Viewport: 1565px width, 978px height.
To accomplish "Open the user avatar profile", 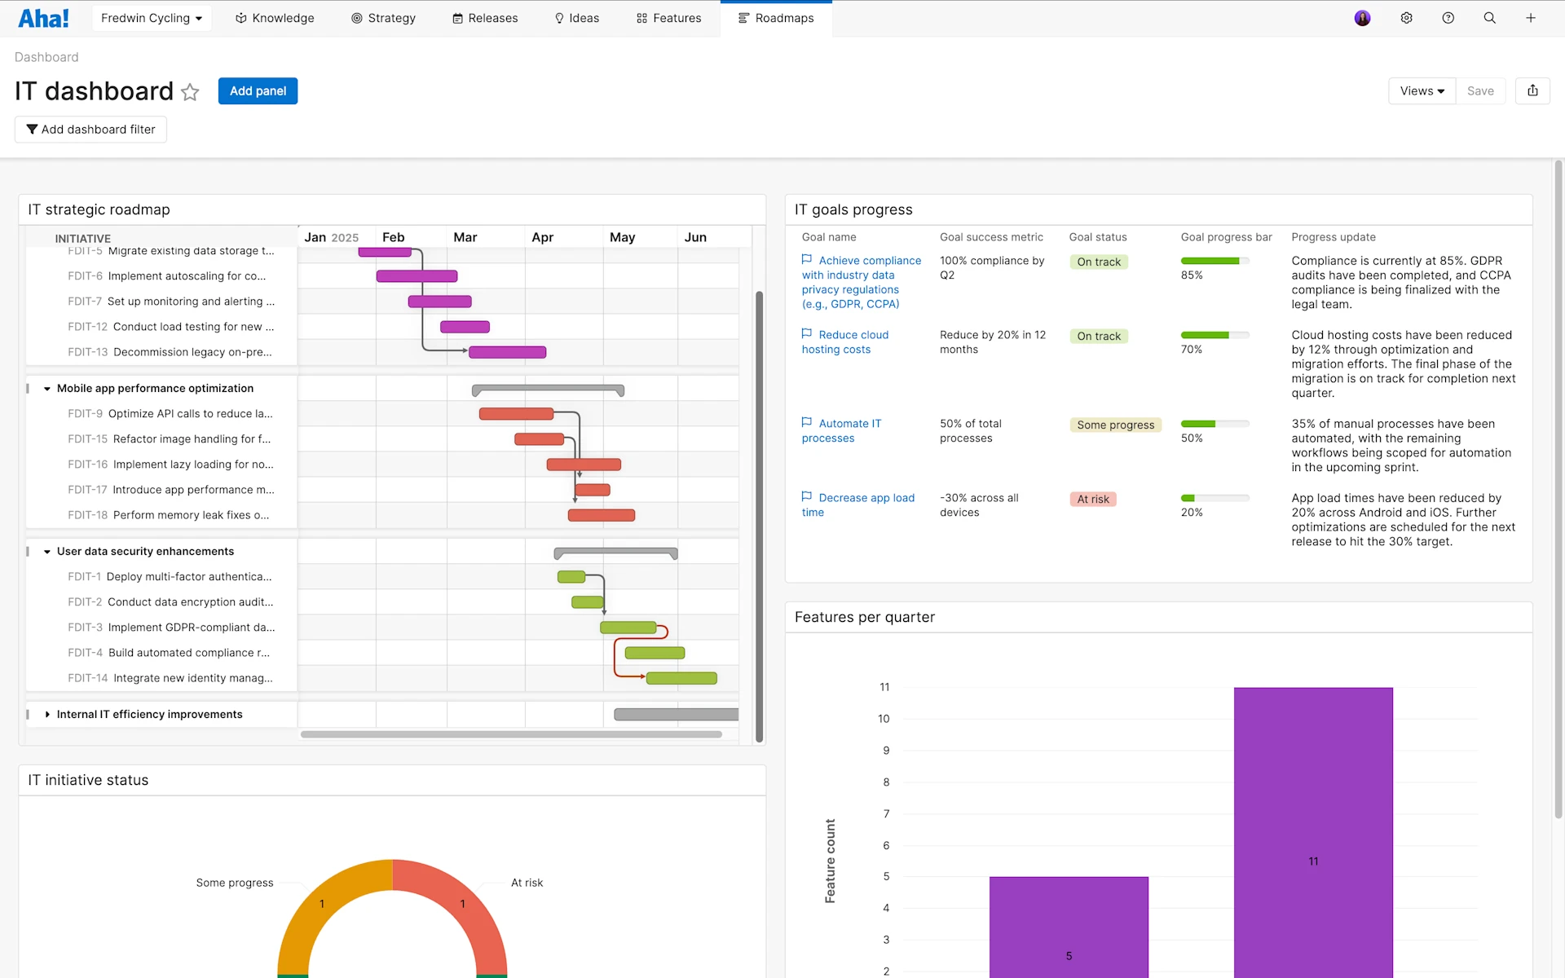I will (1362, 18).
